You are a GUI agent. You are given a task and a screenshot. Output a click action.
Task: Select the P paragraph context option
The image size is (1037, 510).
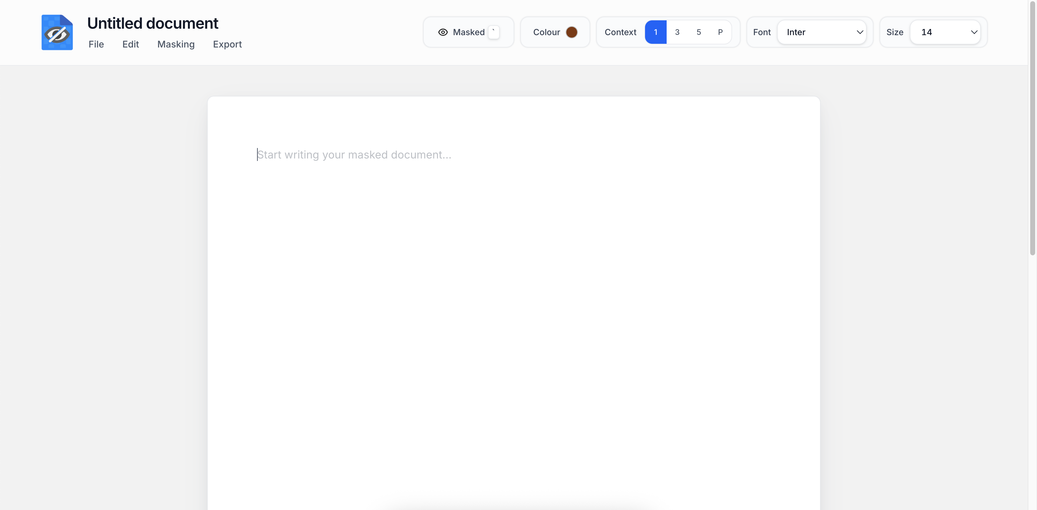(720, 32)
